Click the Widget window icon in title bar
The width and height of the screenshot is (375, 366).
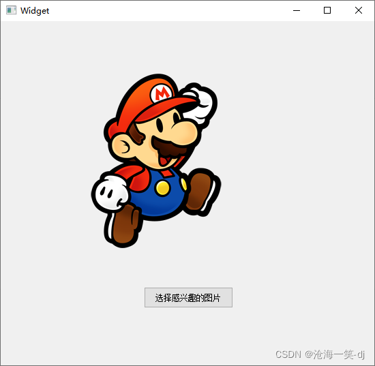[11, 10]
